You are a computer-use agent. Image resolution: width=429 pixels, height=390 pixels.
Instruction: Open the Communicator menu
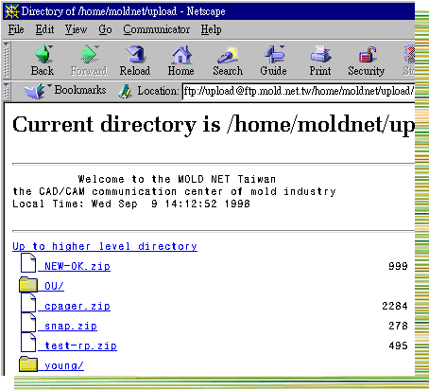click(x=157, y=29)
